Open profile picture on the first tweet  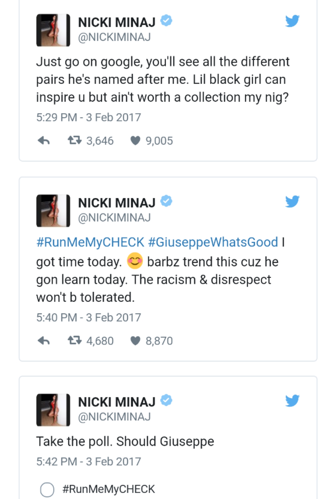click(x=53, y=30)
